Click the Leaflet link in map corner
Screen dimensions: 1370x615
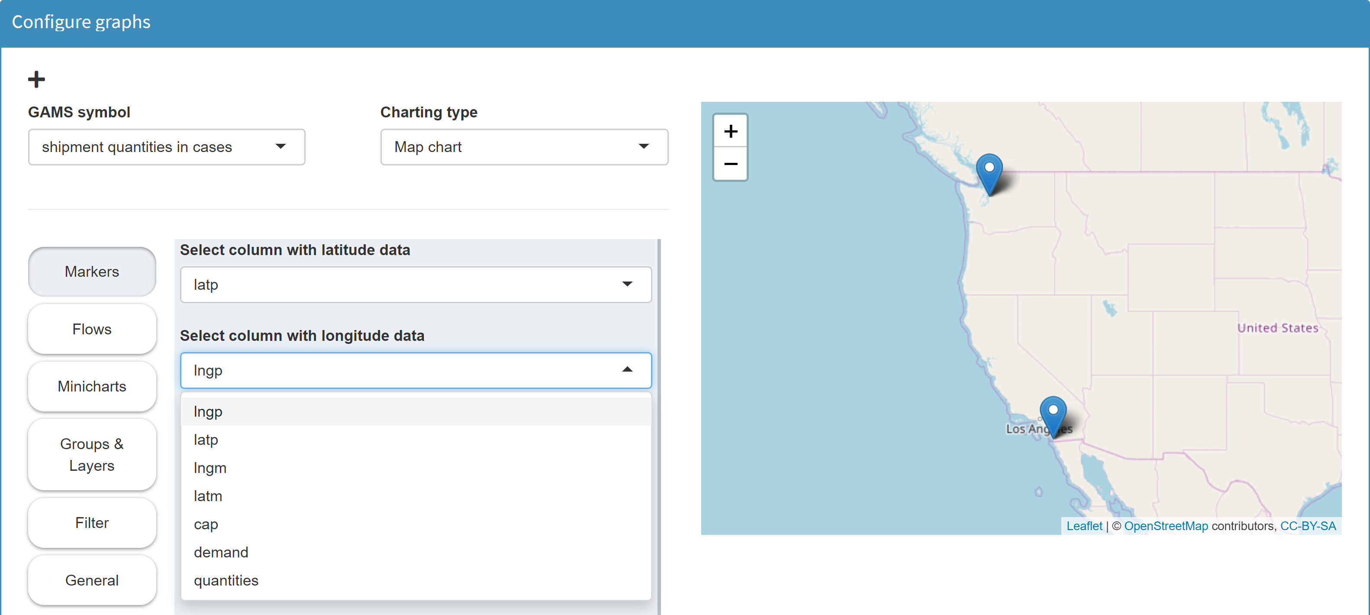point(1084,526)
